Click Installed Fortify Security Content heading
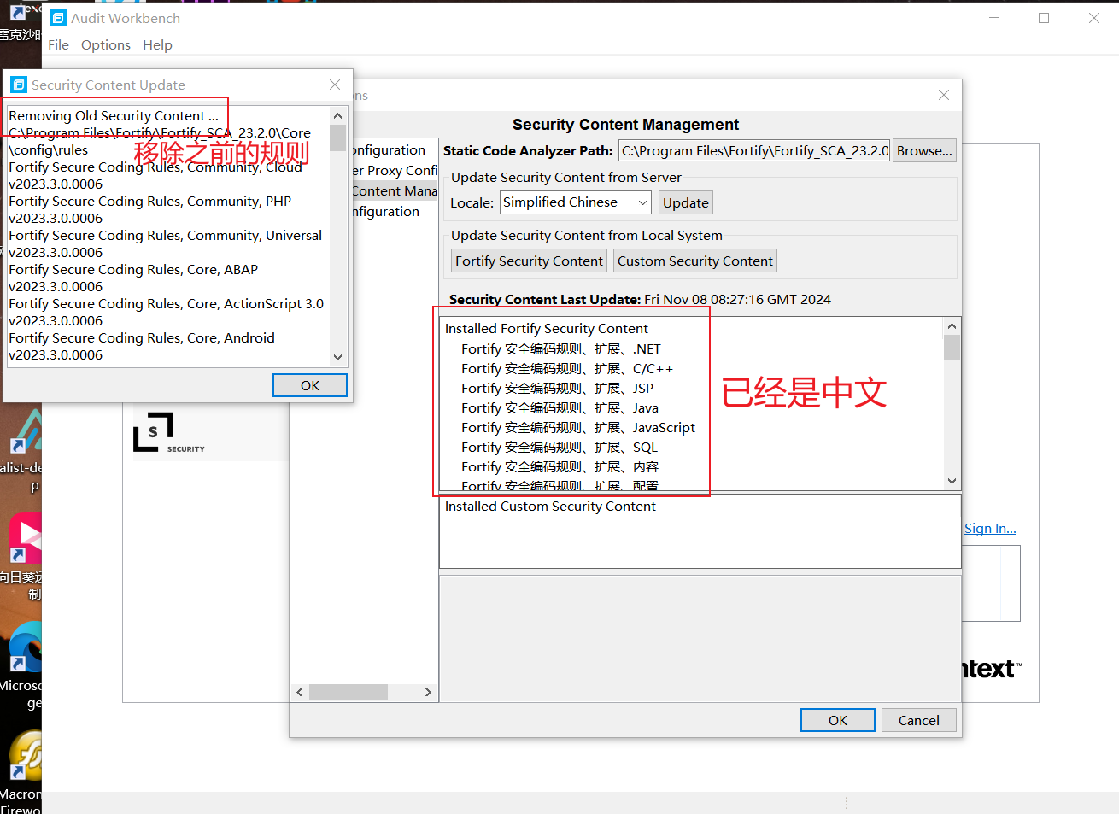The image size is (1119, 814). [547, 328]
